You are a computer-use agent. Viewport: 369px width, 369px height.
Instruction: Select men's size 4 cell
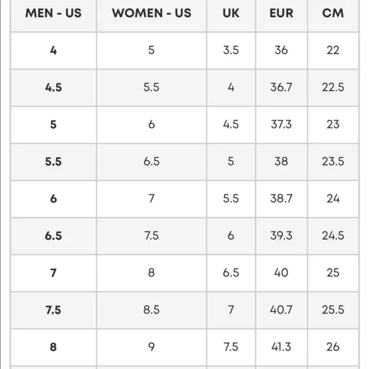(x=53, y=51)
